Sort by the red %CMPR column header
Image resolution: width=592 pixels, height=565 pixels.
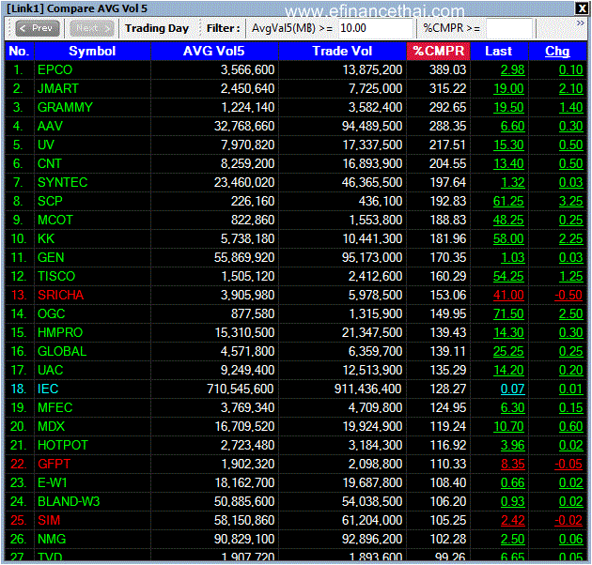click(438, 51)
